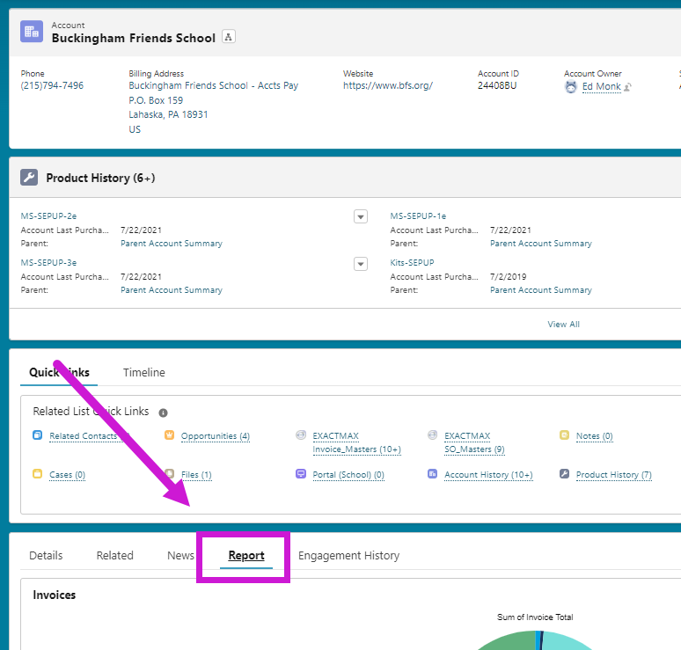Open Opportunities (4) quick link
This screenshot has height=650, width=681.
point(216,436)
